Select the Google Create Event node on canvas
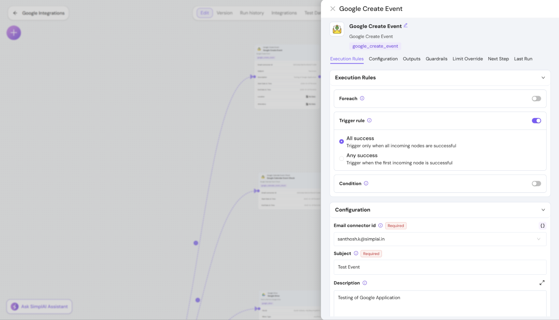The image size is (559, 320). 287,77
